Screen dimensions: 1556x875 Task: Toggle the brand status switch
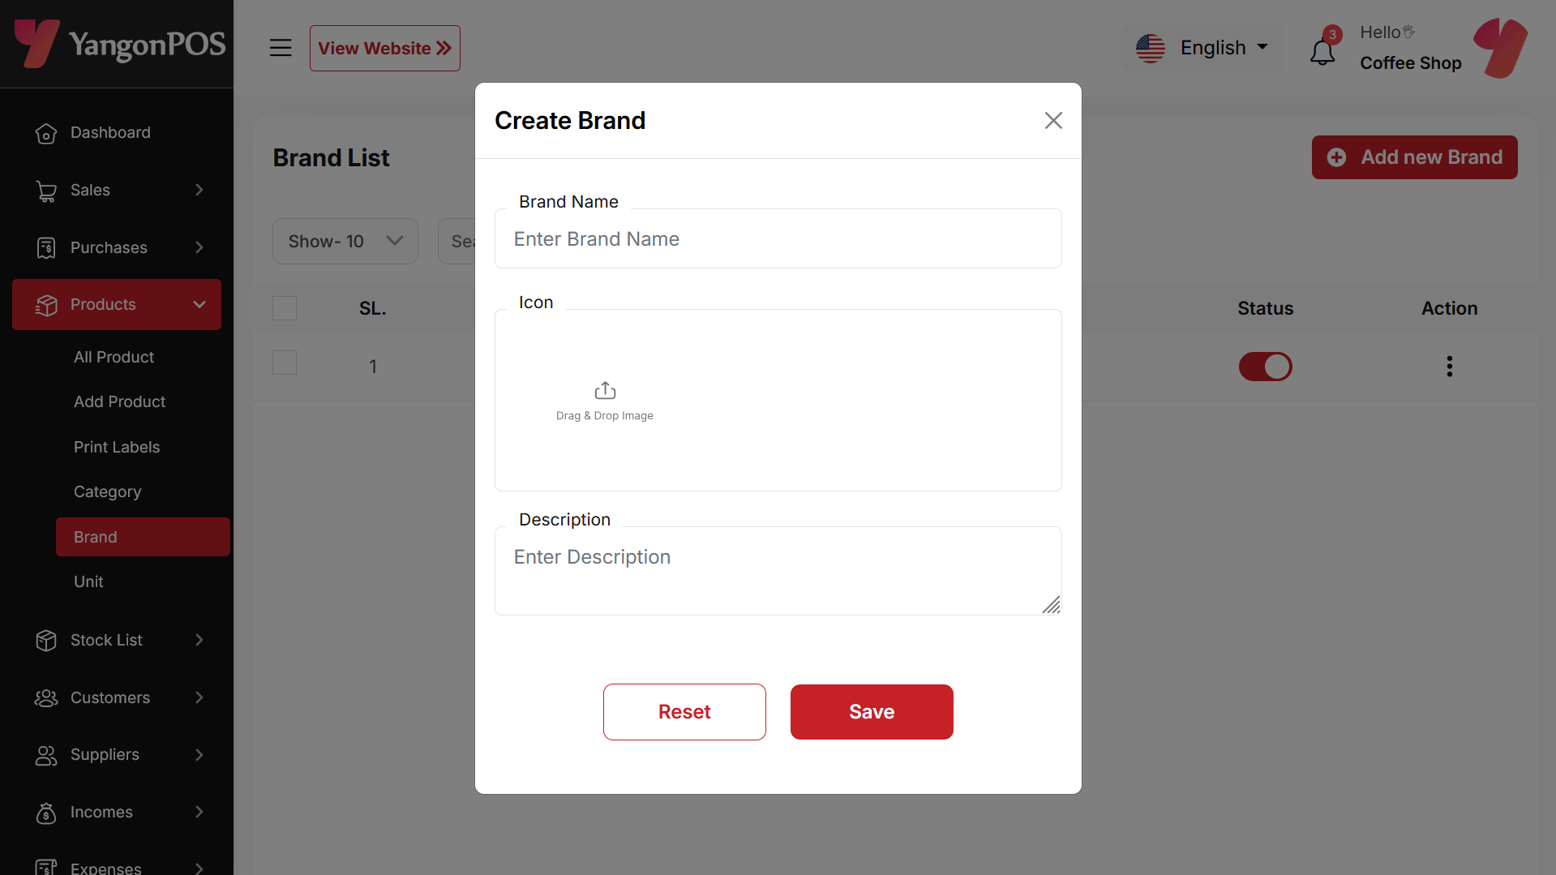tap(1265, 367)
